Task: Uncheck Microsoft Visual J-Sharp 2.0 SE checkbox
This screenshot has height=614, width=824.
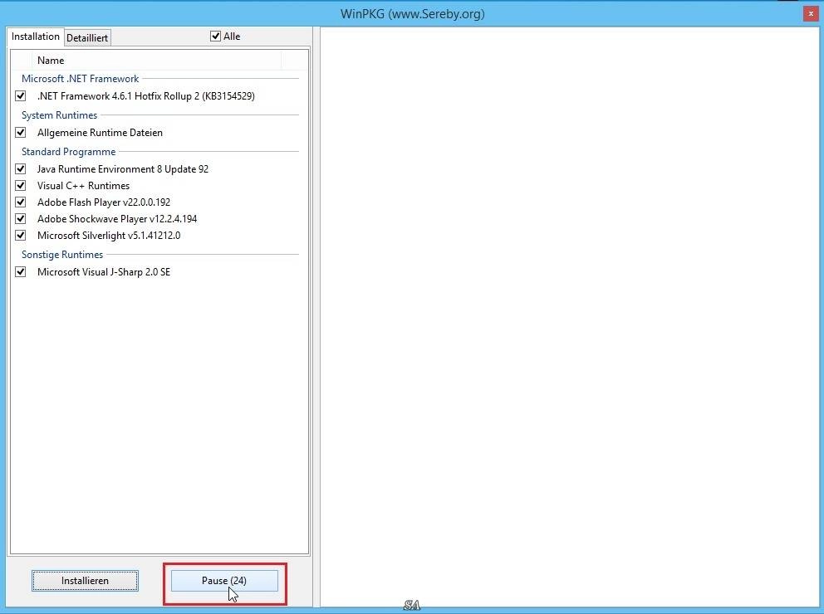Action: (x=21, y=272)
